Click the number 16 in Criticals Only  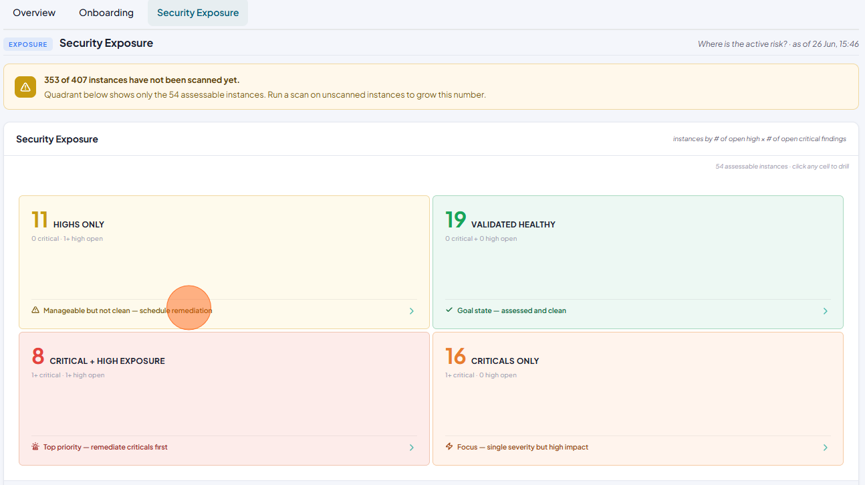click(x=455, y=357)
